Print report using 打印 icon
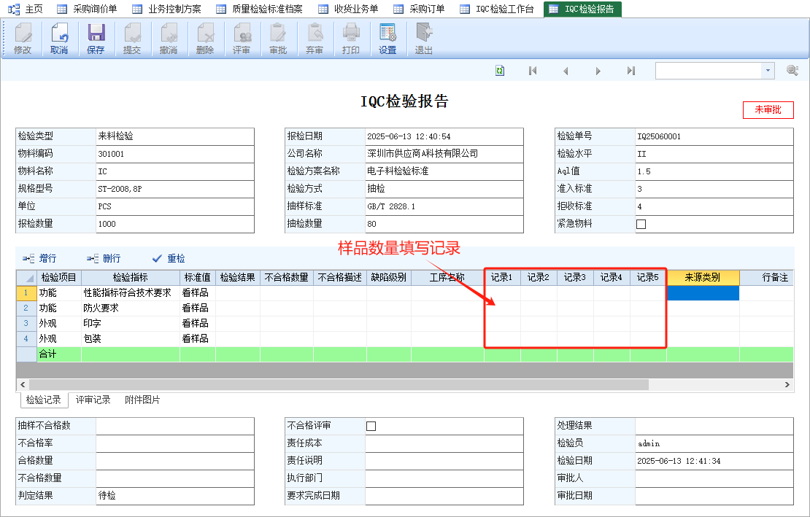The width and height of the screenshot is (810, 517). tap(351, 39)
